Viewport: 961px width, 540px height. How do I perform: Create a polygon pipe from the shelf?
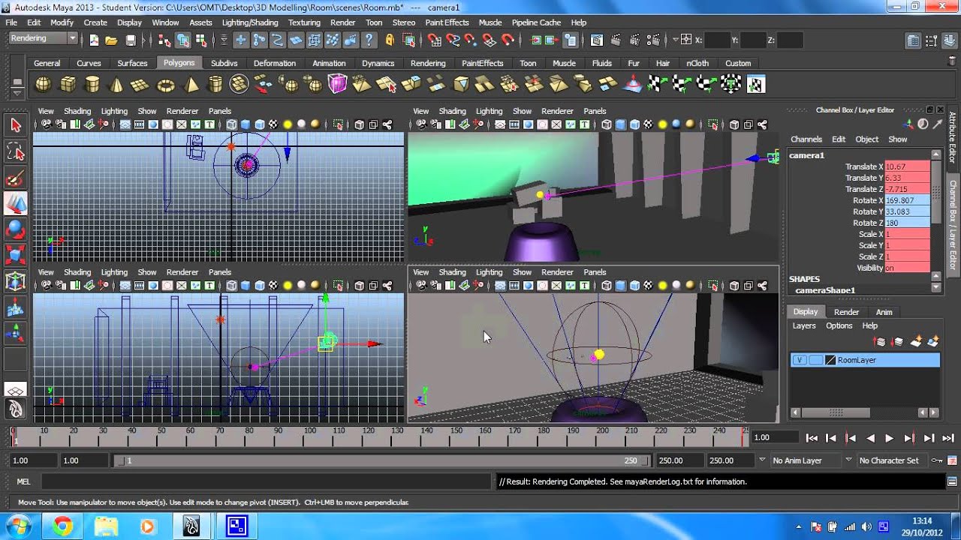pos(215,84)
